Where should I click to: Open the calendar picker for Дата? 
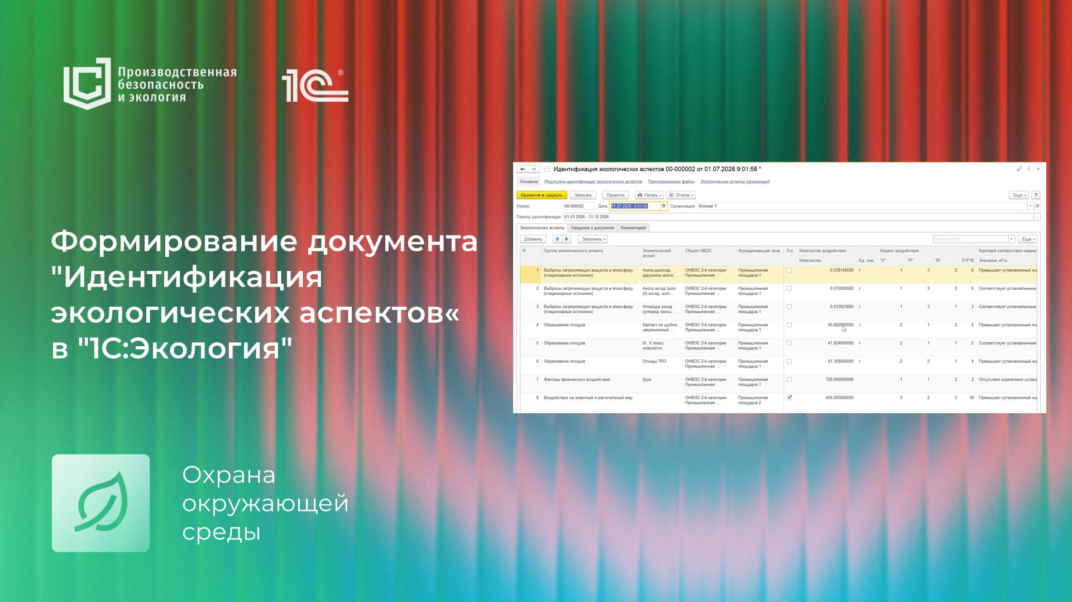coord(664,206)
